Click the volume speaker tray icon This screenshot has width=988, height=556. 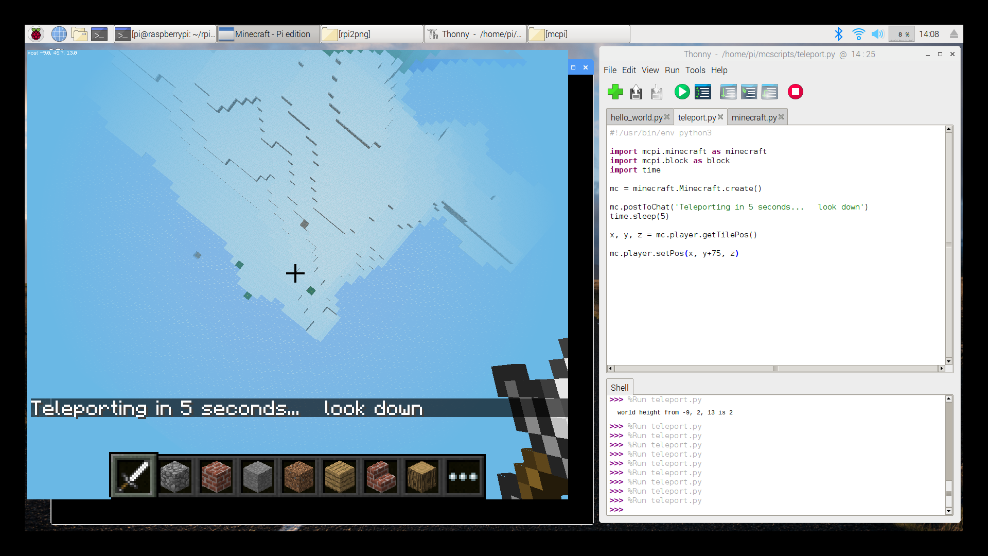877,34
